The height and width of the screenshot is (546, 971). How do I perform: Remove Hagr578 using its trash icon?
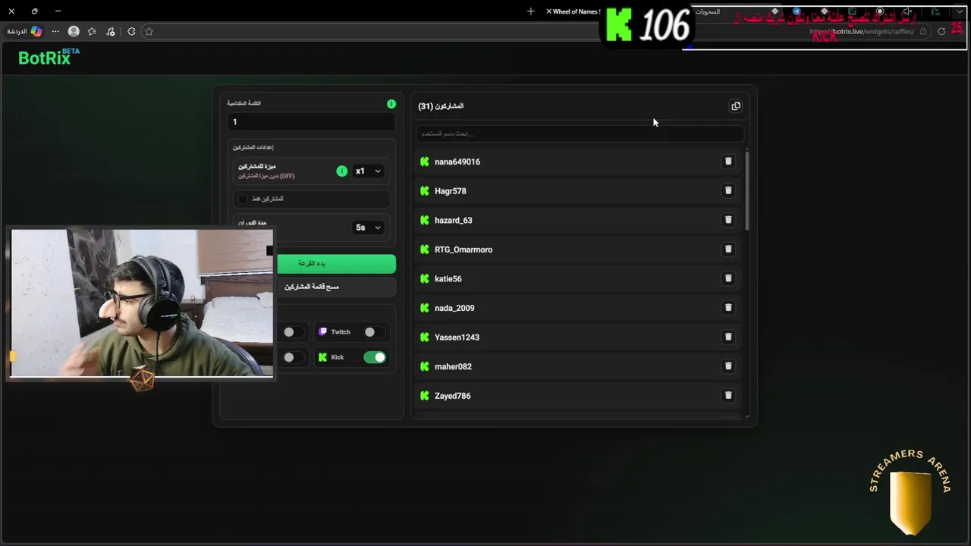(x=728, y=191)
